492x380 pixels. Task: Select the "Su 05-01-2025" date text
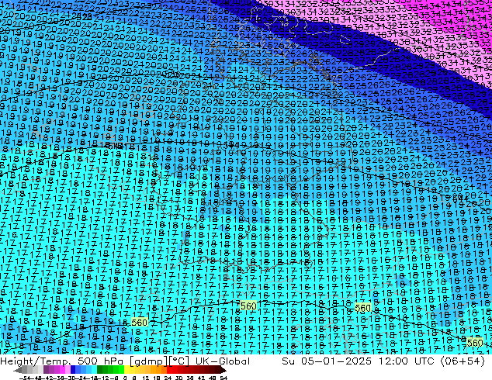coord(327,361)
